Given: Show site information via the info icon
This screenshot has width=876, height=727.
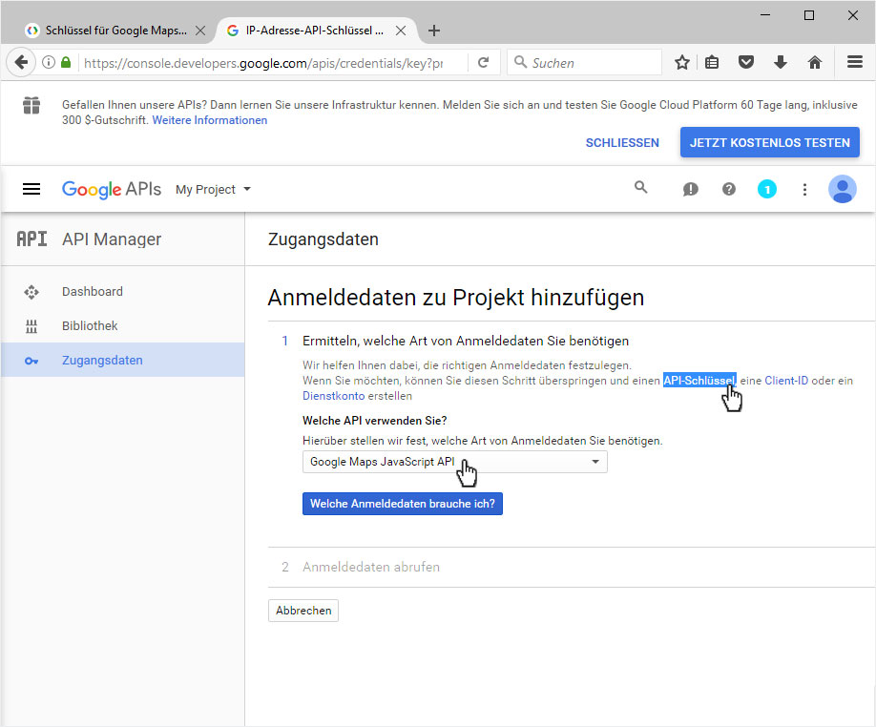Looking at the screenshot, I should (x=49, y=63).
